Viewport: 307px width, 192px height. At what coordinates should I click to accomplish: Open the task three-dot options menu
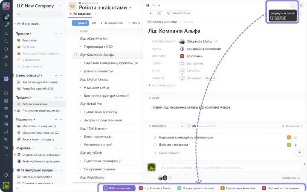[301, 13]
